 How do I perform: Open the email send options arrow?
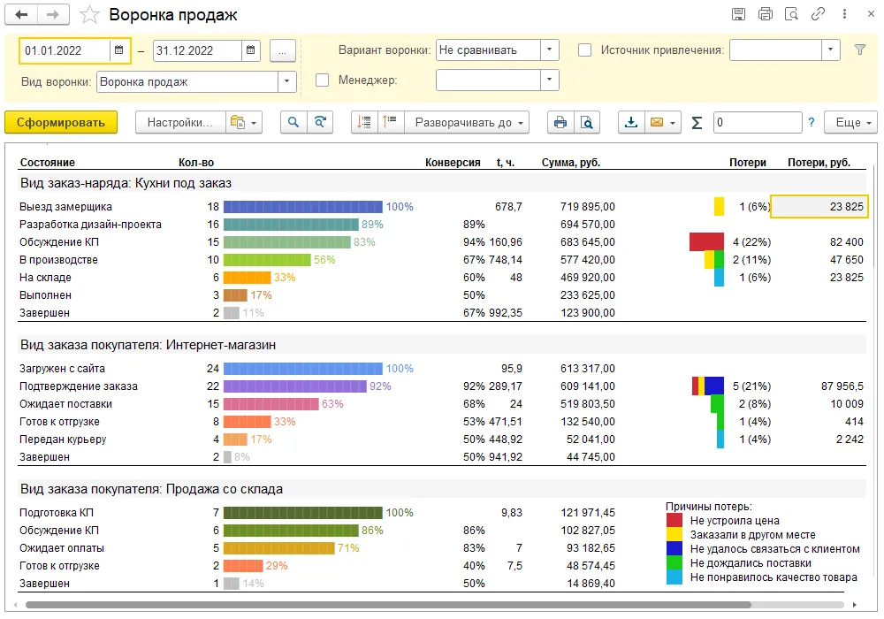point(674,123)
